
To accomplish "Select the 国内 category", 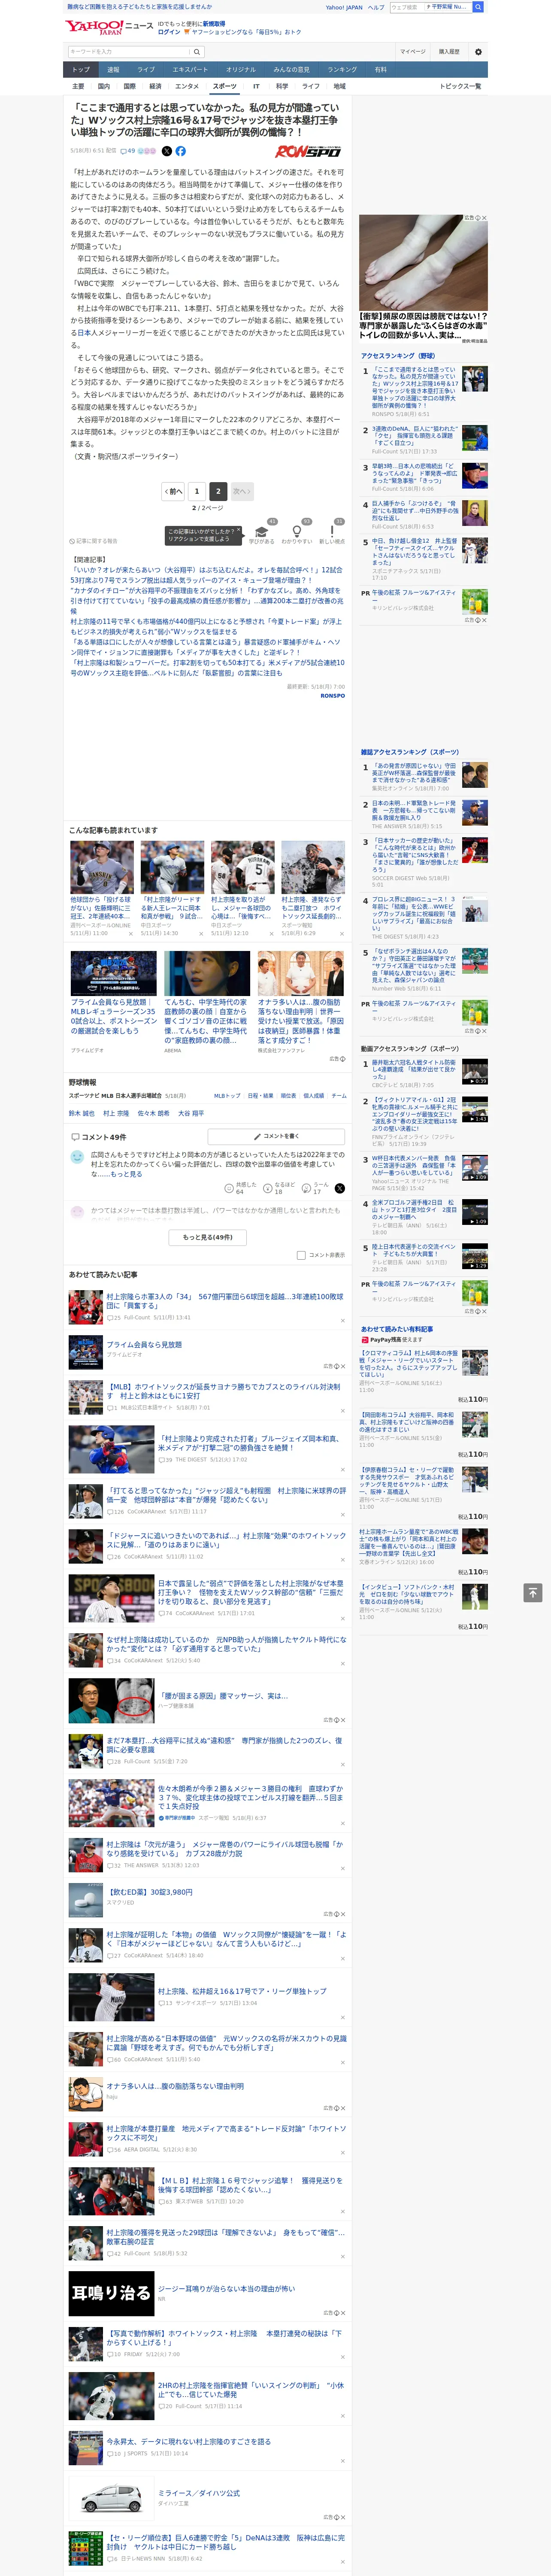I will coord(104,86).
